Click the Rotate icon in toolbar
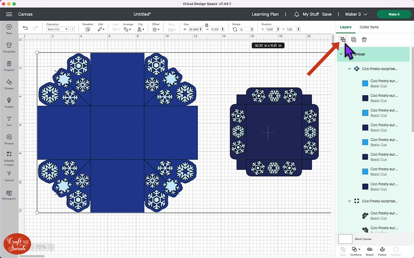 (x=235, y=30)
